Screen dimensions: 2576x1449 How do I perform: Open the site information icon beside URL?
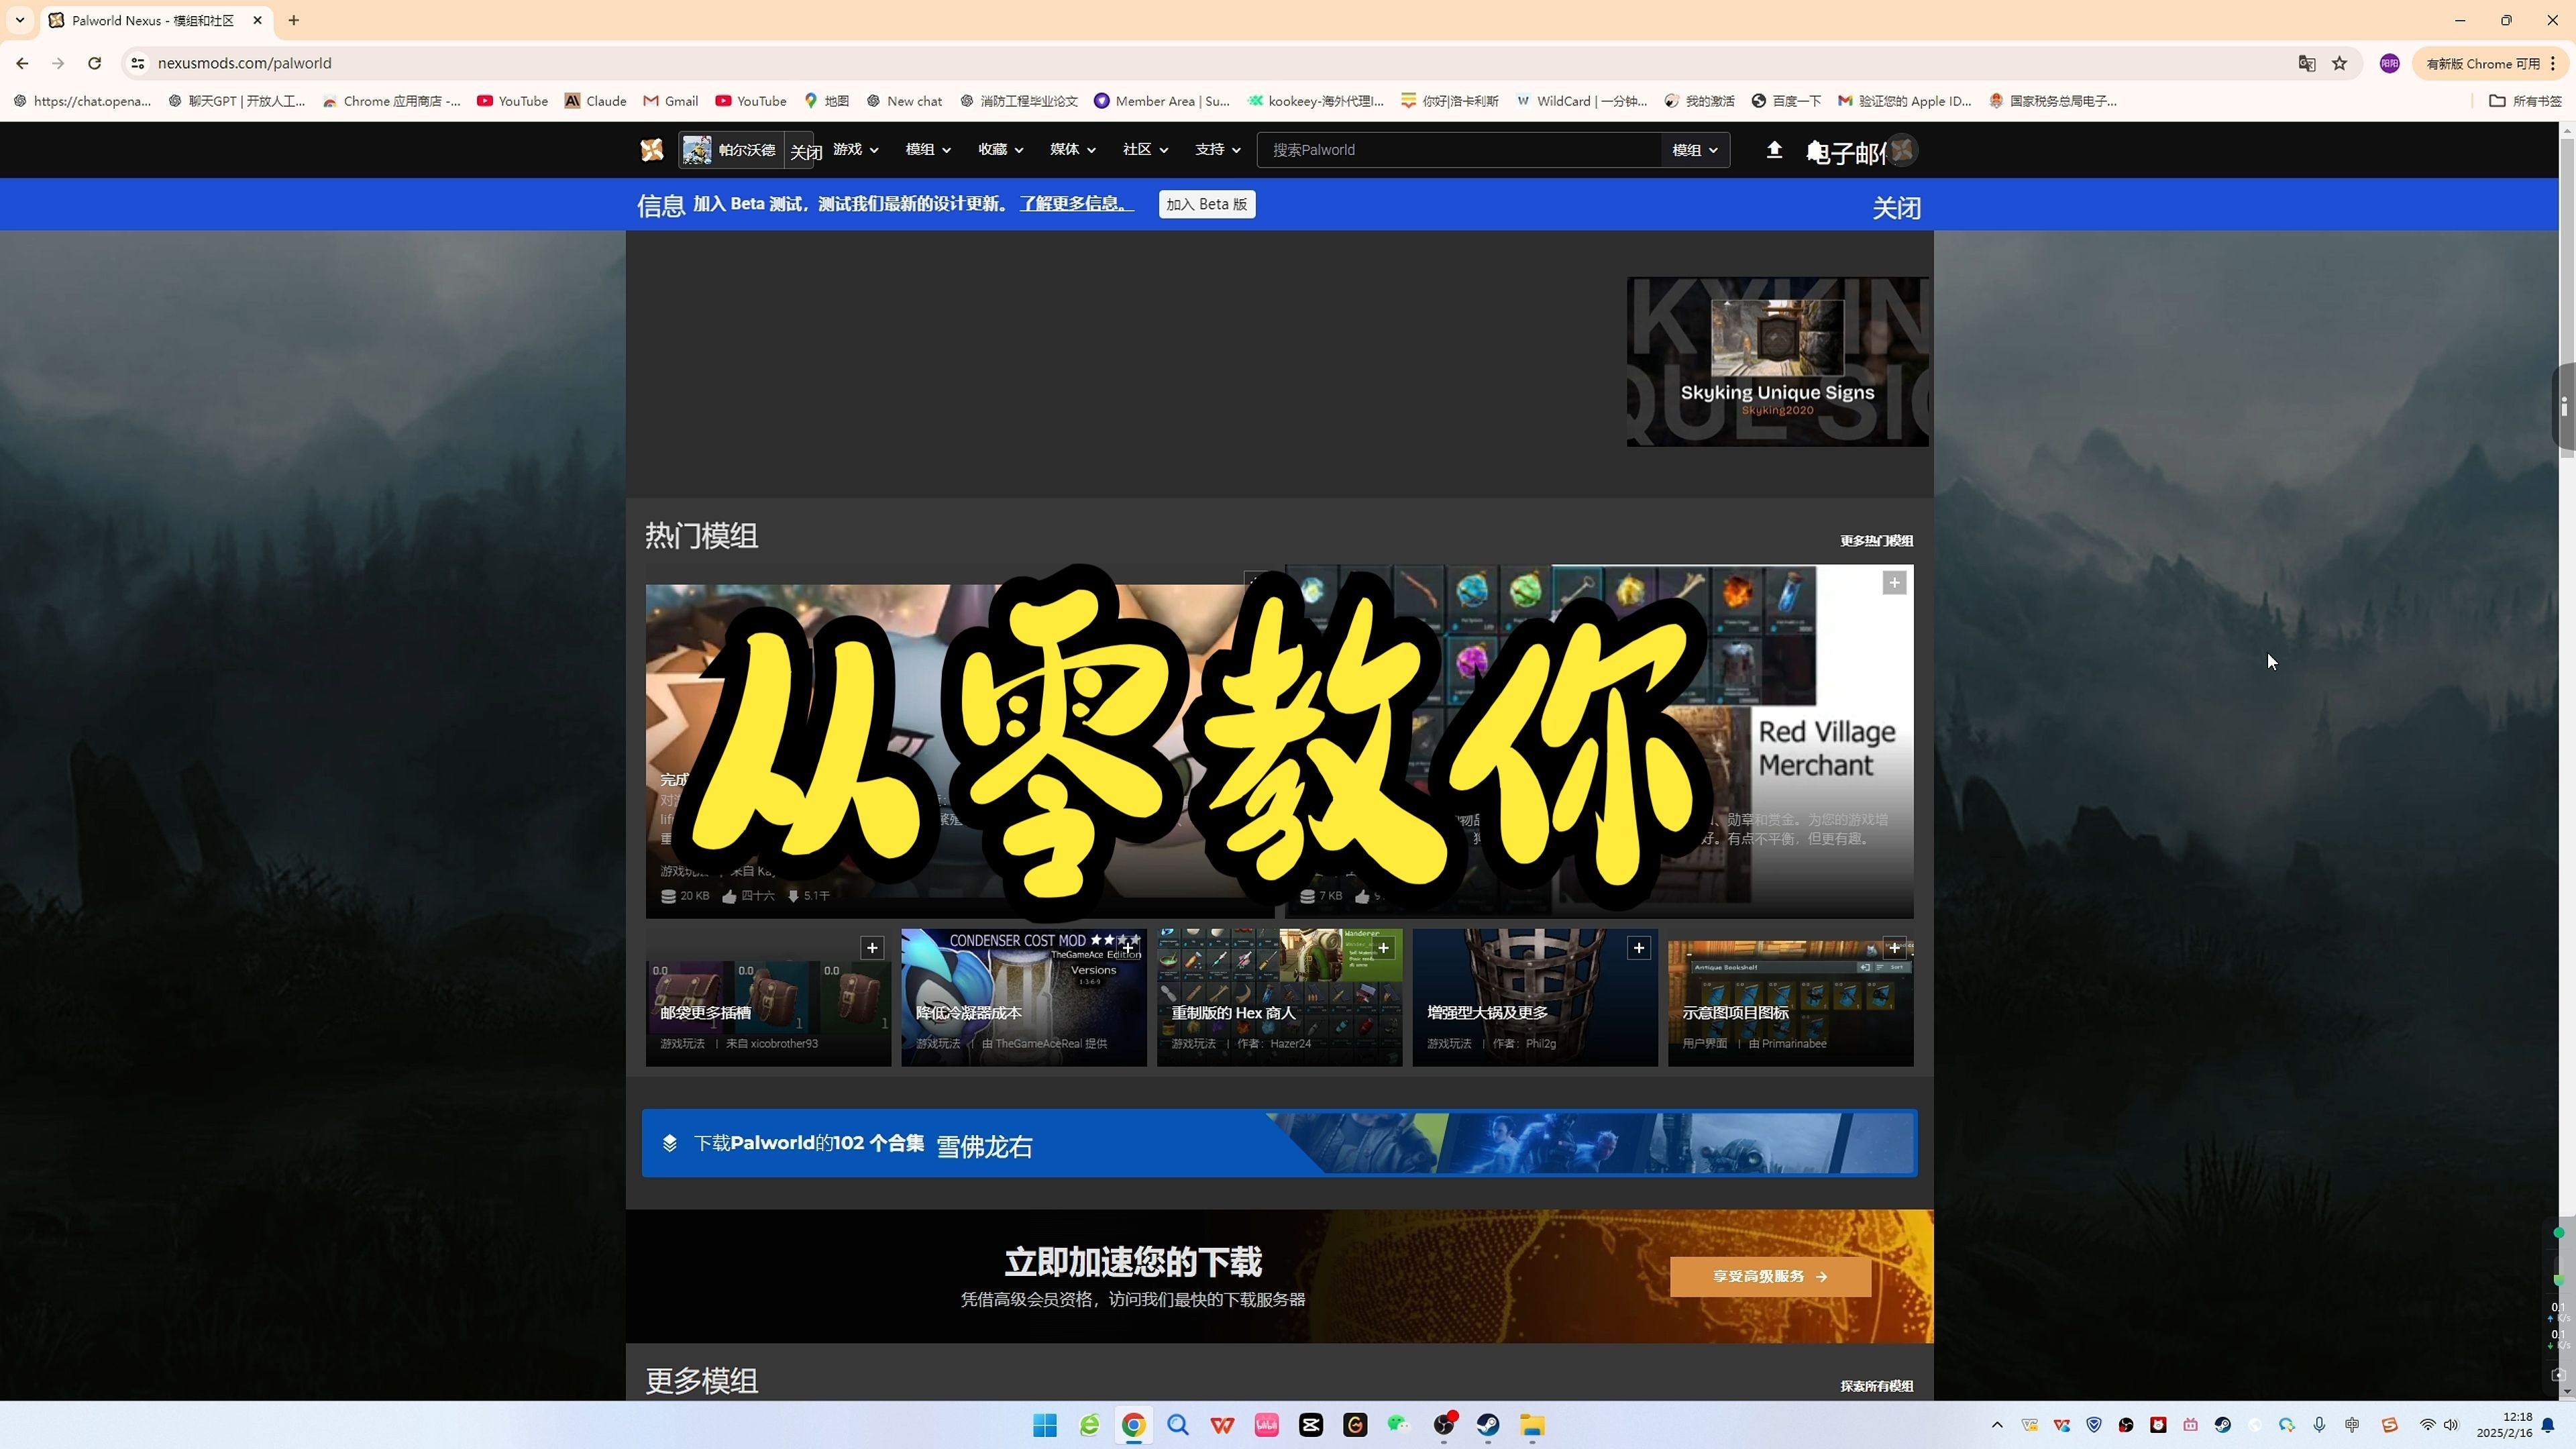click(138, 63)
